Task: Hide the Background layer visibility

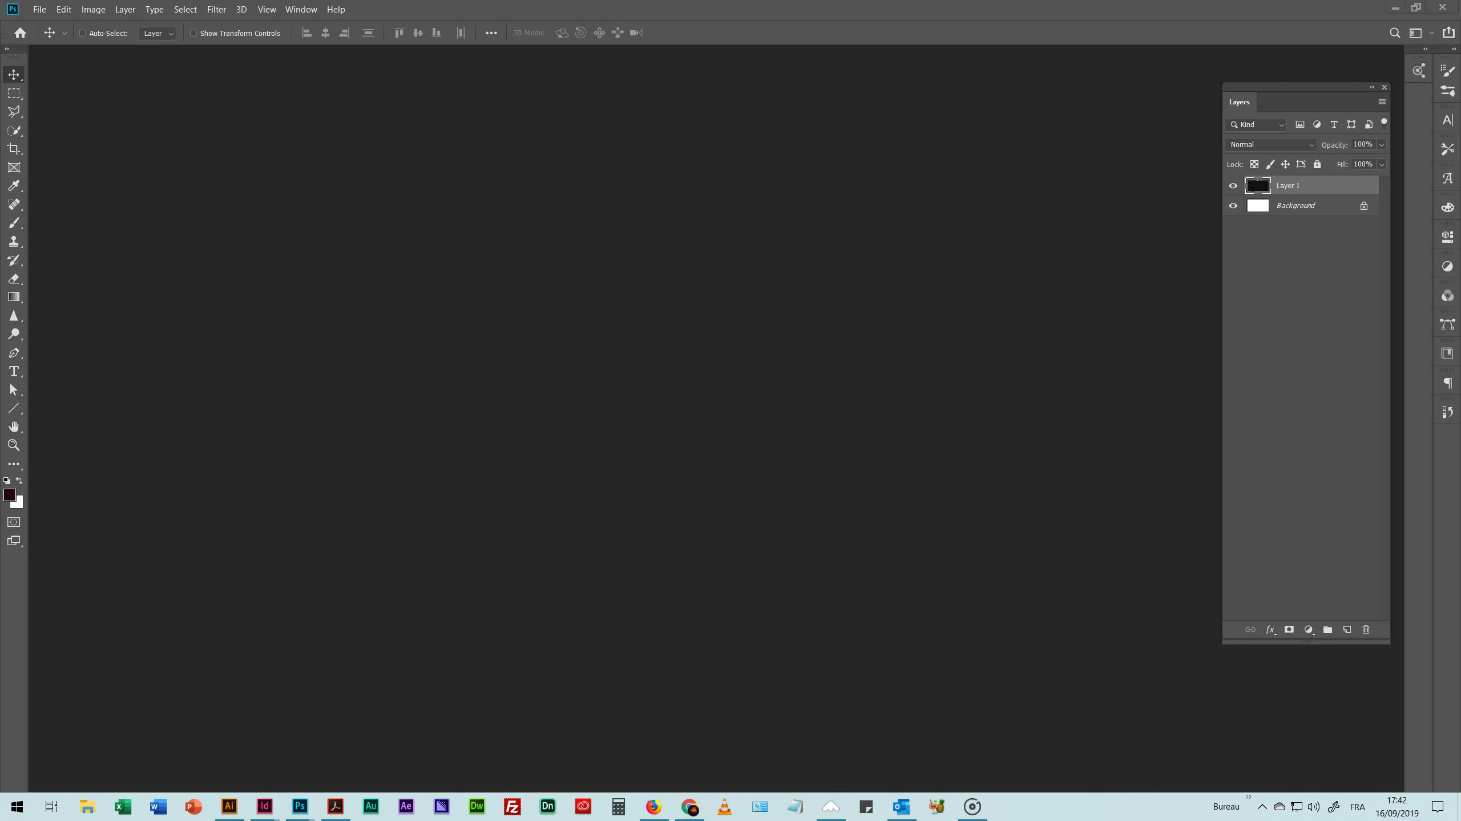Action: (x=1233, y=206)
